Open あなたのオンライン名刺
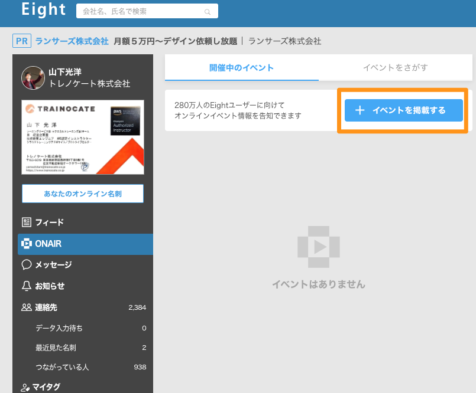 tap(83, 194)
